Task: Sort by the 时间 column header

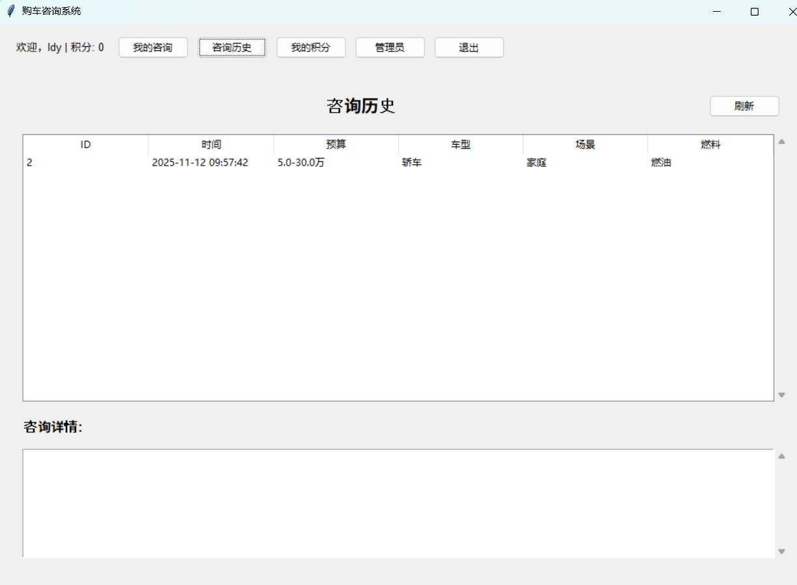Action: pos(211,145)
